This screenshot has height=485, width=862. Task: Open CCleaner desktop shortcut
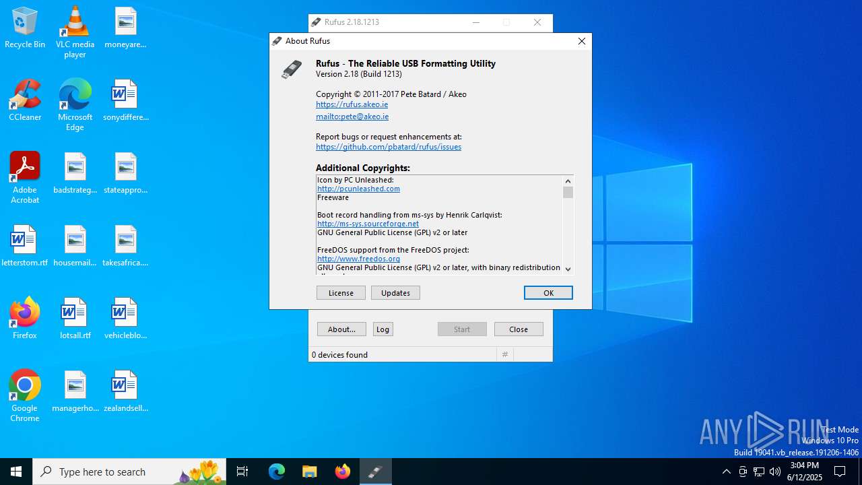[25, 101]
